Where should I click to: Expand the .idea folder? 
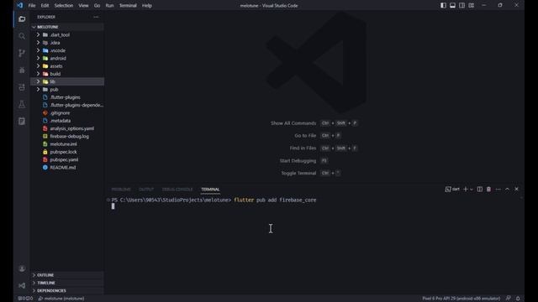pyautogui.click(x=67, y=43)
